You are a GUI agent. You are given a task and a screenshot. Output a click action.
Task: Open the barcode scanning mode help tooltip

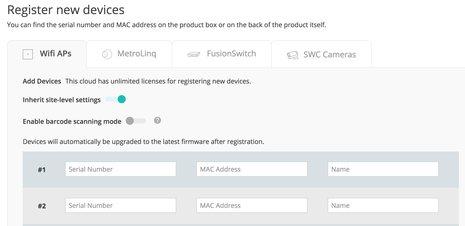click(157, 121)
